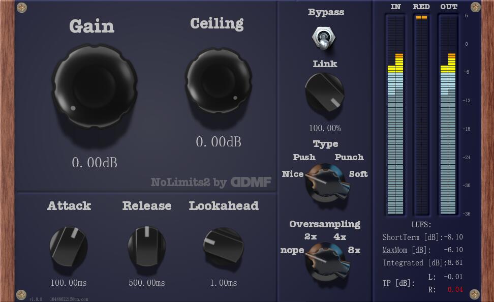Set oversampling to 4x
The width and height of the screenshot is (494, 302).
339,236
